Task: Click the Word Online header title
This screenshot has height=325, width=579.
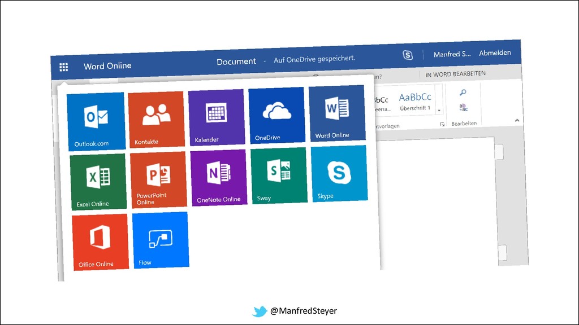Action: tap(107, 66)
